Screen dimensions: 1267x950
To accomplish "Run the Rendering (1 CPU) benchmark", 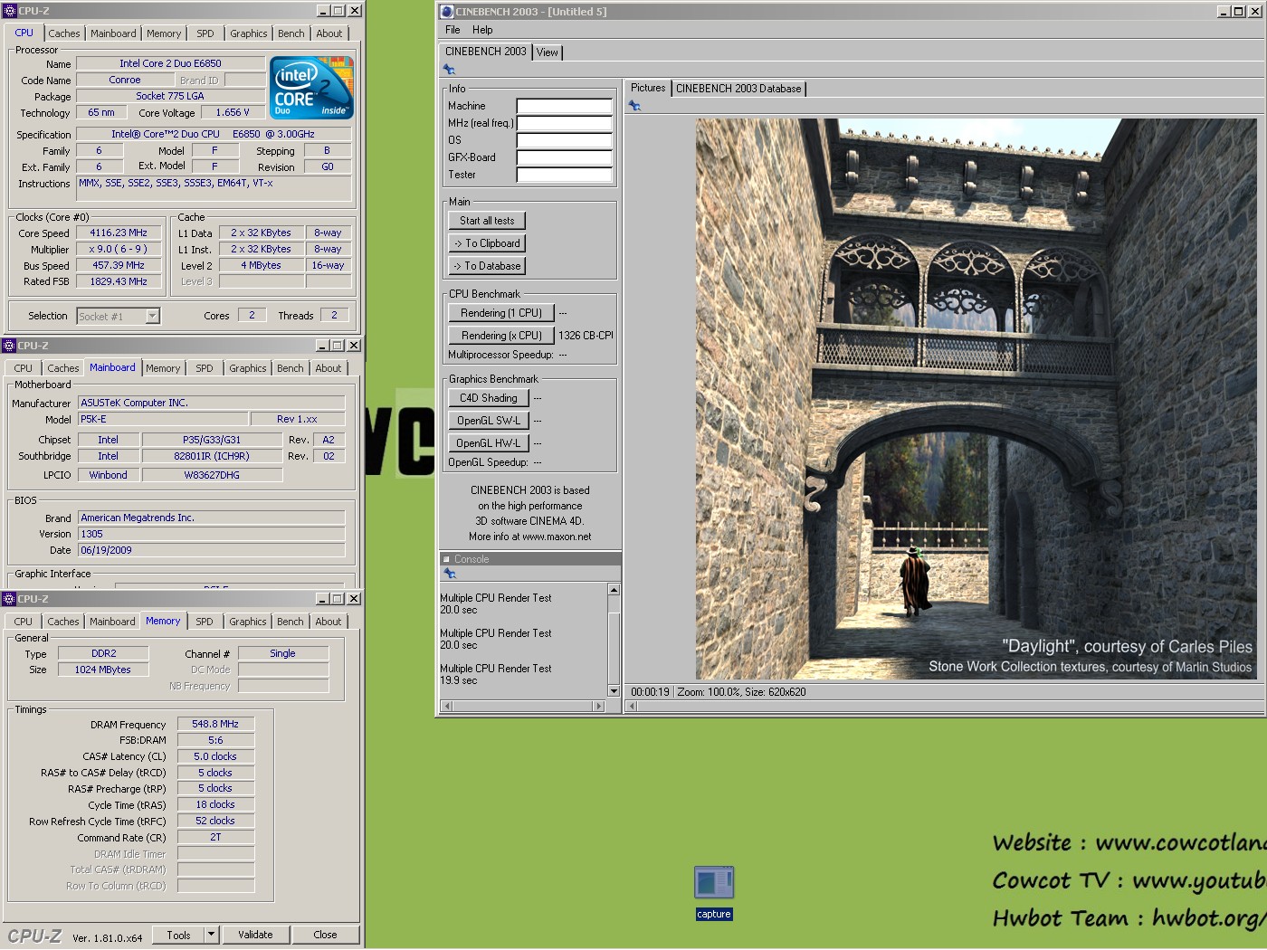I will (501, 313).
